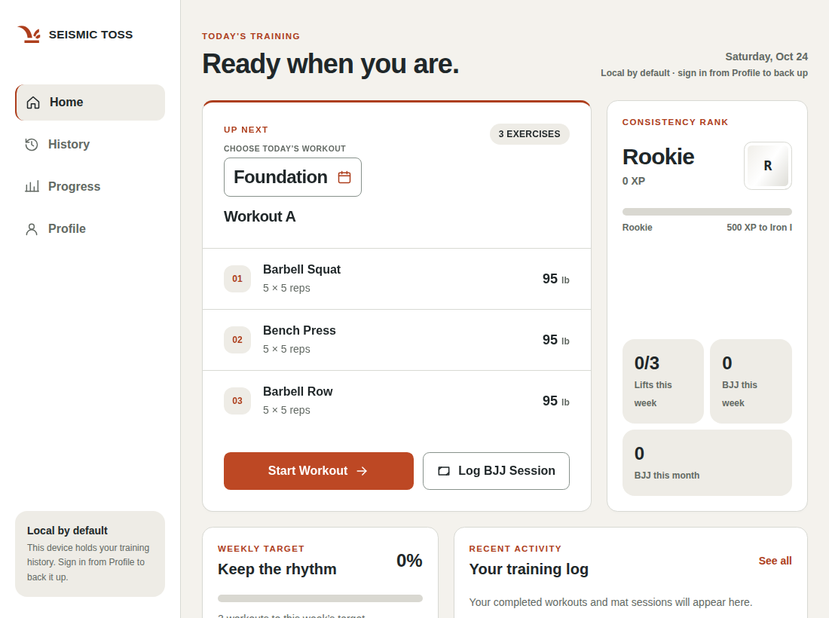Click the 500 XP to Iron I label
829x618 pixels.
click(x=759, y=228)
